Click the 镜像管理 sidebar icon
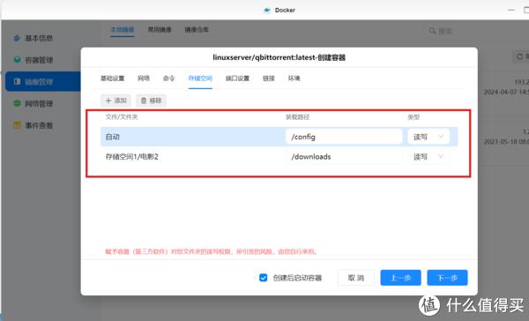Image resolution: width=529 pixels, height=321 pixels. 17,81
